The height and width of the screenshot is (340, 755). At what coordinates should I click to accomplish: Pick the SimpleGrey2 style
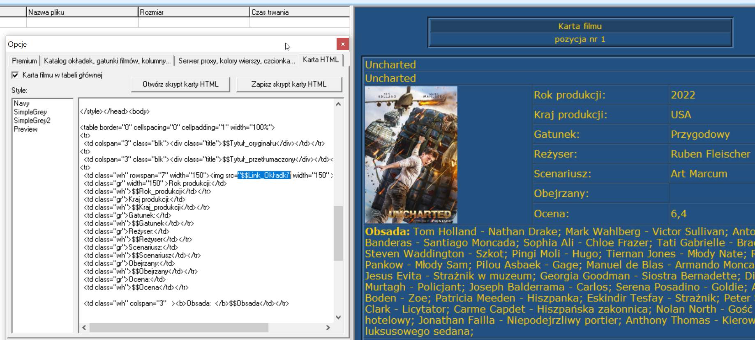tap(32, 121)
